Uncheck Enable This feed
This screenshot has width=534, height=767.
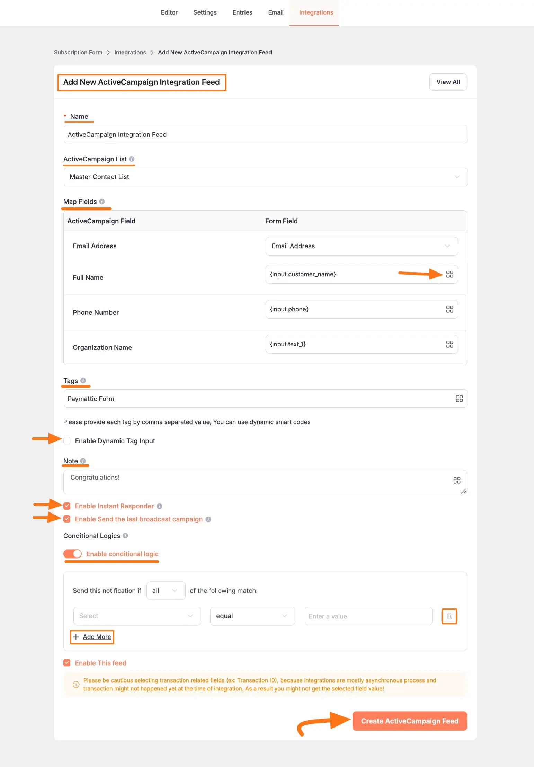point(67,663)
